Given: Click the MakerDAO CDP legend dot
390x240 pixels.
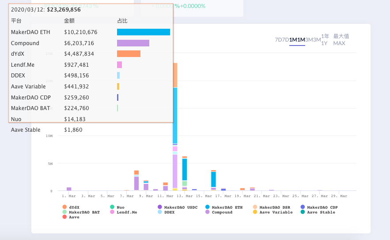Looking at the screenshot, I should pos(303,207).
